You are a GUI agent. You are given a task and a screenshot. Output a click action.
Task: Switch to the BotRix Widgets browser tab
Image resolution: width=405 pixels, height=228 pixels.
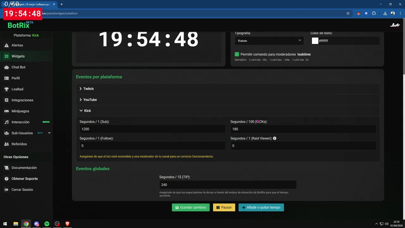(30, 4)
